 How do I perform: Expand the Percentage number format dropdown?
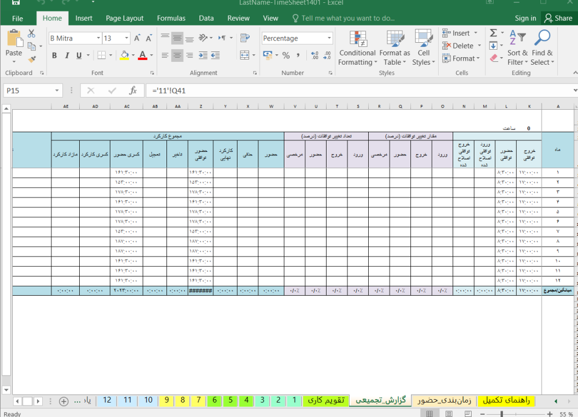point(329,39)
